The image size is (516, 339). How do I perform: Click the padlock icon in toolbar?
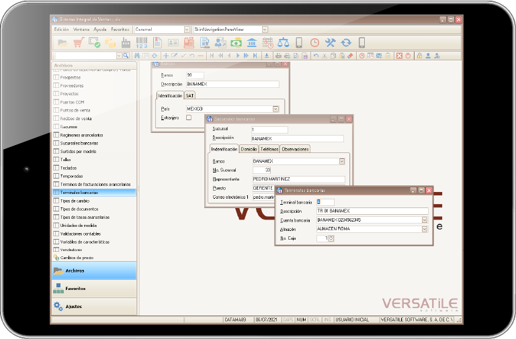pyautogui.click(x=419, y=56)
